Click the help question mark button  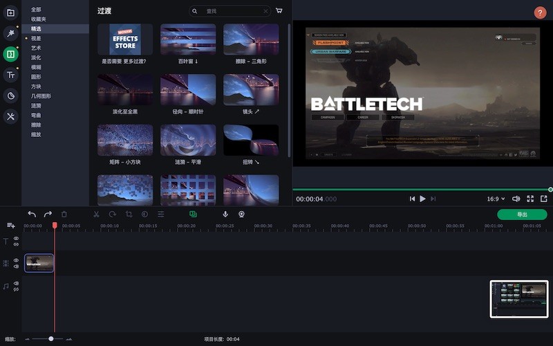point(540,12)
